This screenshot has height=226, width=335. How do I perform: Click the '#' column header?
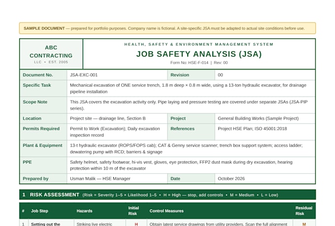(23, 211)
